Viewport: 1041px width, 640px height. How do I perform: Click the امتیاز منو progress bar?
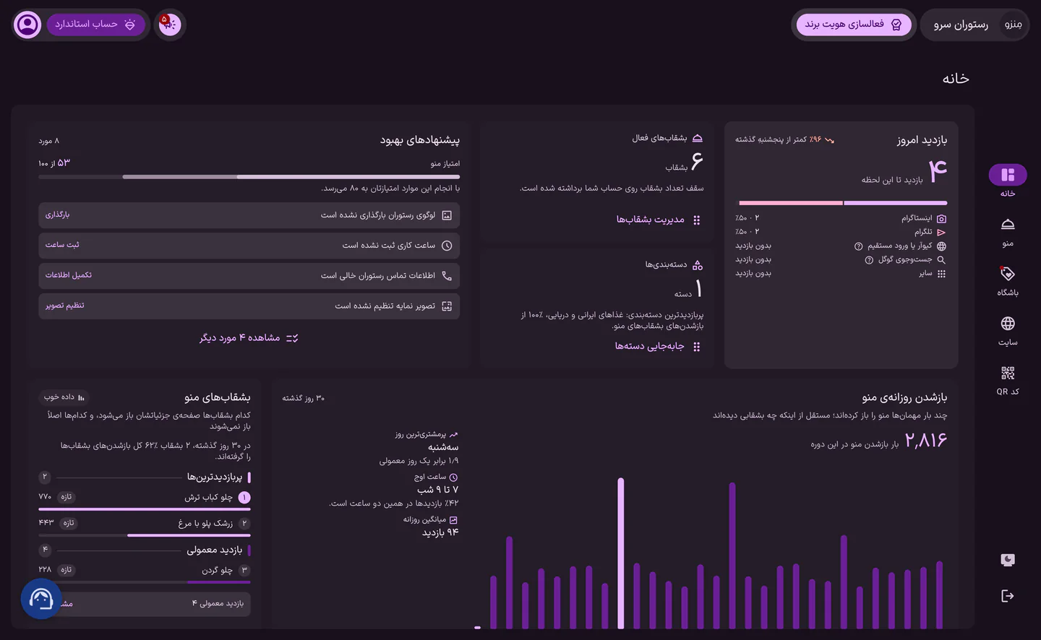[x=249, y=177]
